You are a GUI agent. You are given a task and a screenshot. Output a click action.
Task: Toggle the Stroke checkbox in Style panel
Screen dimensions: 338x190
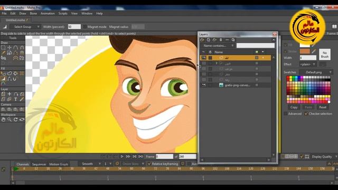(x=285, y=52)
